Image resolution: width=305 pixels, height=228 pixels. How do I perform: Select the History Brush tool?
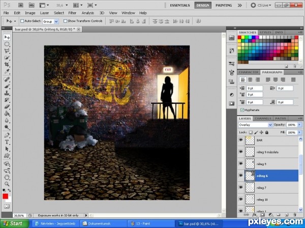7,100
